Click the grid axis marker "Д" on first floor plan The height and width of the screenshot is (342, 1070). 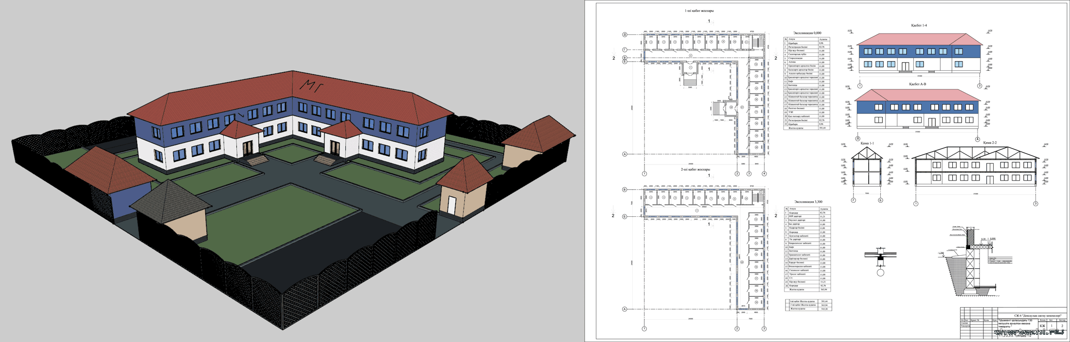(625, 35)
